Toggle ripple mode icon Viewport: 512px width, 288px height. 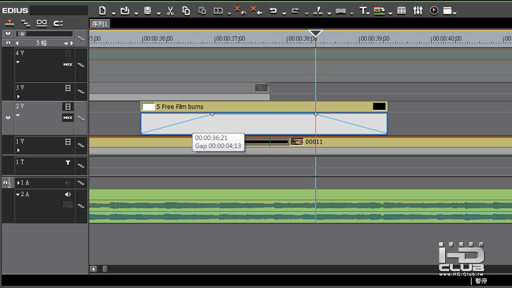(x=25, y=23)
